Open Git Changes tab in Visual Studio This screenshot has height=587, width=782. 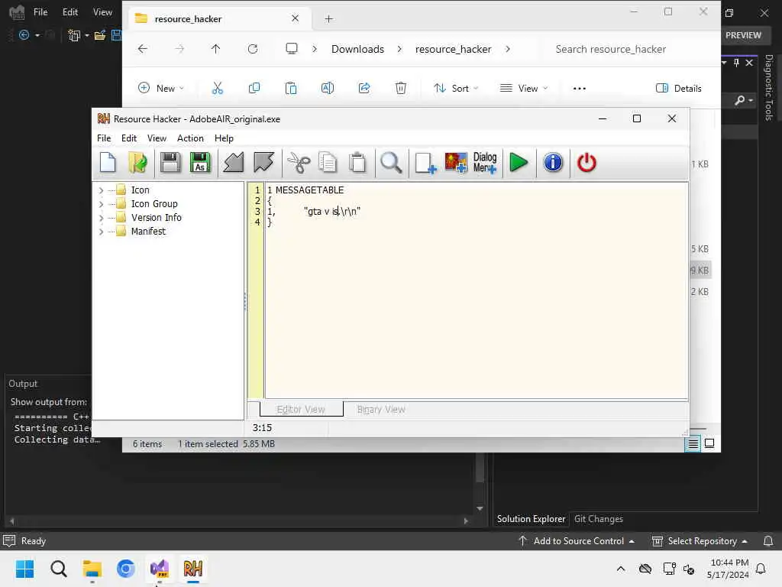(599, 519)
